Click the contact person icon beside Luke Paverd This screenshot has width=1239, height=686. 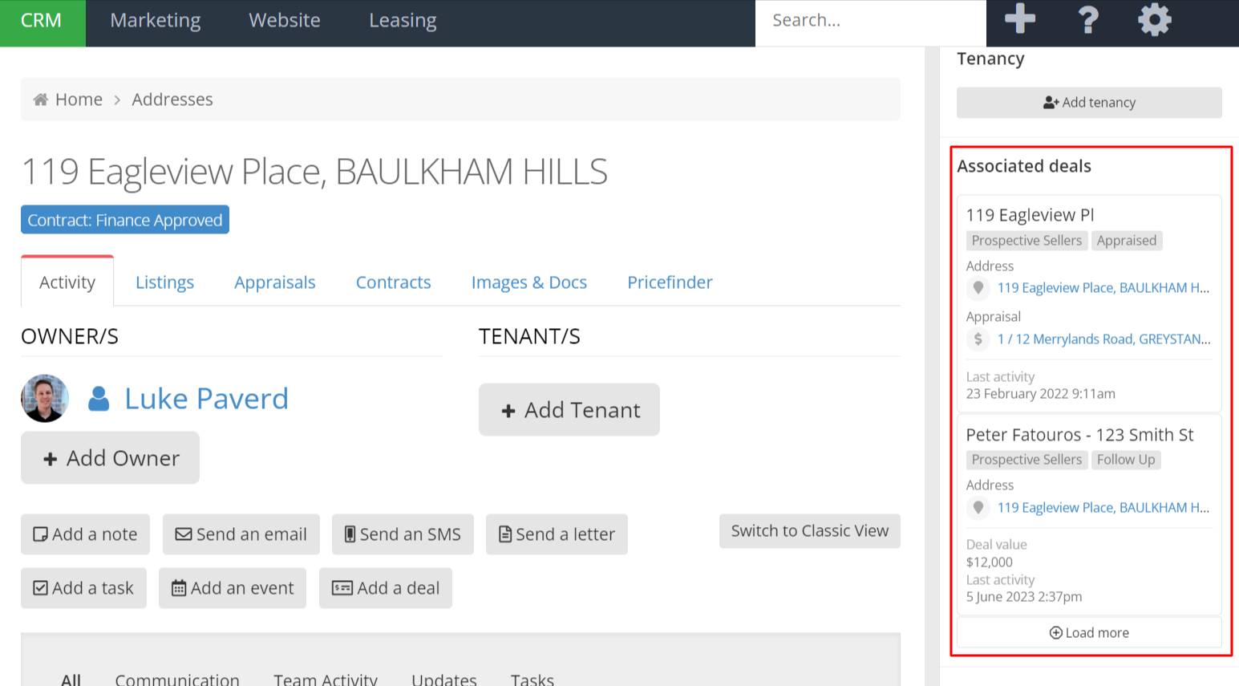[x=99, y=399]
